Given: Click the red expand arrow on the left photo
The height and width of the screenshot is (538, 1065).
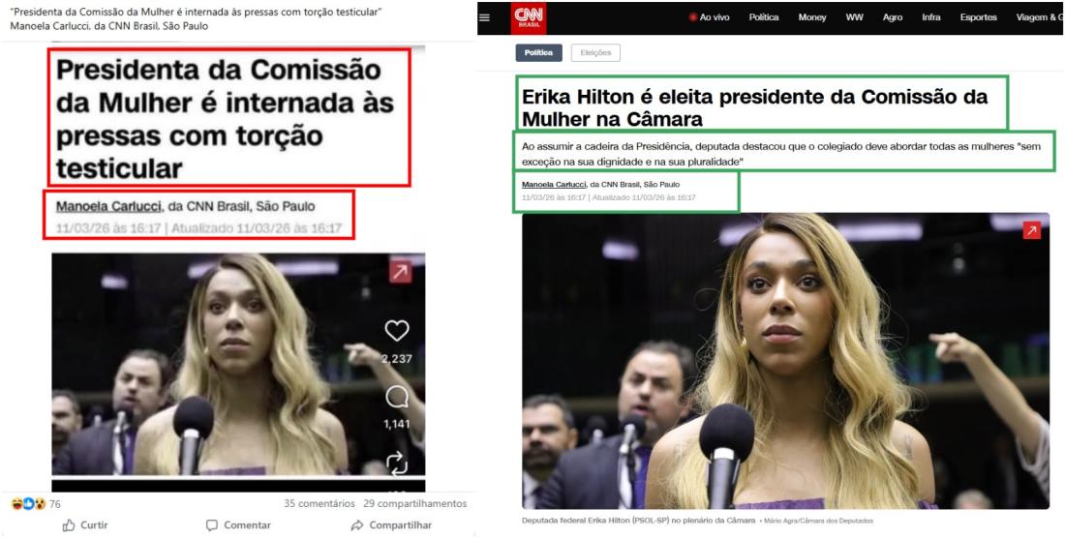Looking at the screenshot, I should (400, 272).
